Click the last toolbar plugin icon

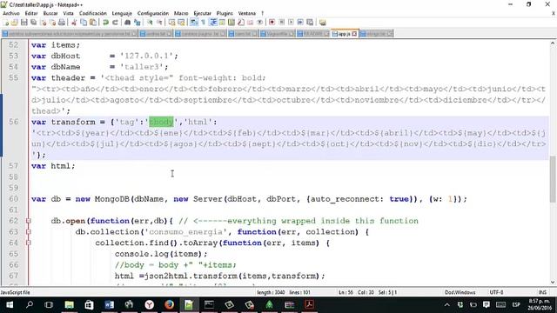pos(323,23)
